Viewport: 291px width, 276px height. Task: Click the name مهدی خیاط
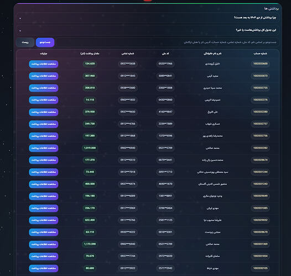(x=212, y=268)
